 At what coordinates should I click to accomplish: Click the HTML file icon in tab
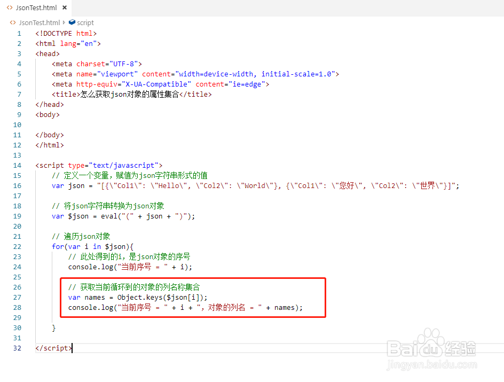pos(10,7)
